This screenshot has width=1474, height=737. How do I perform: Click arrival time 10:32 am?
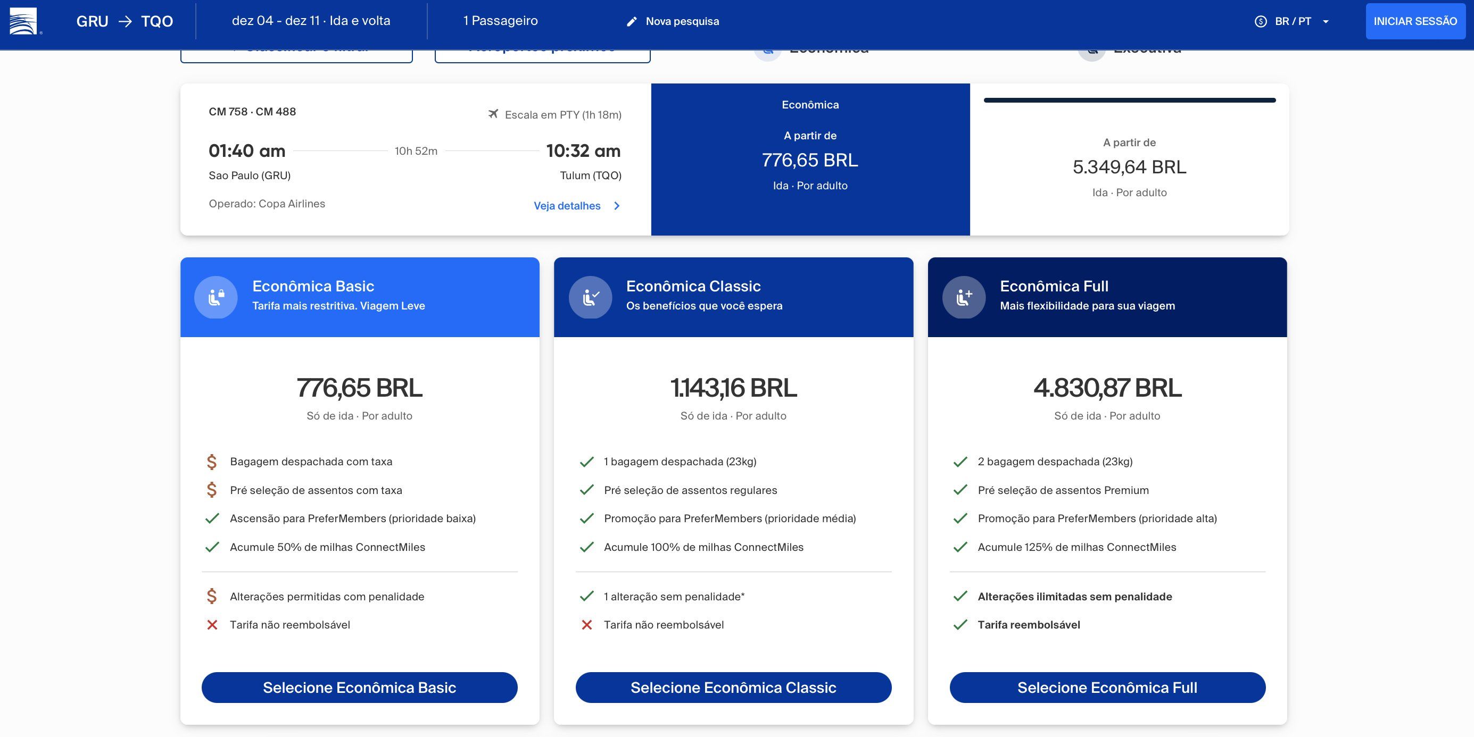[x=583, y=151]
